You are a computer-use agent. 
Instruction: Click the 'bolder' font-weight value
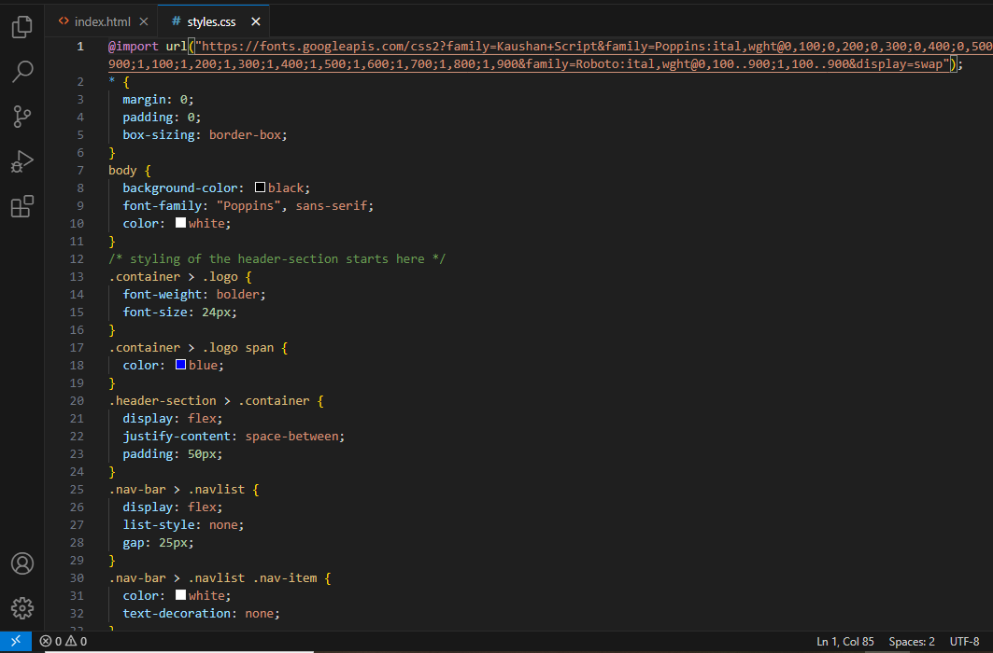tap(237, 294)
